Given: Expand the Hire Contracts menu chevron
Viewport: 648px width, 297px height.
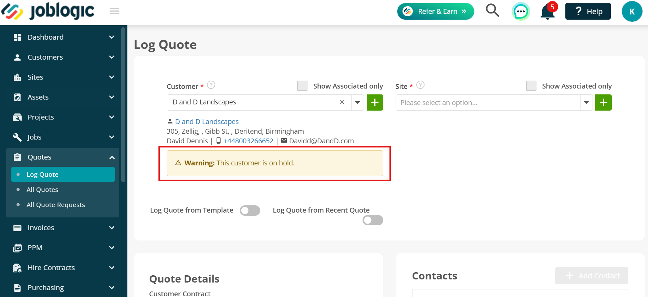Looking at the screenshot, I should tap(112, 268).
